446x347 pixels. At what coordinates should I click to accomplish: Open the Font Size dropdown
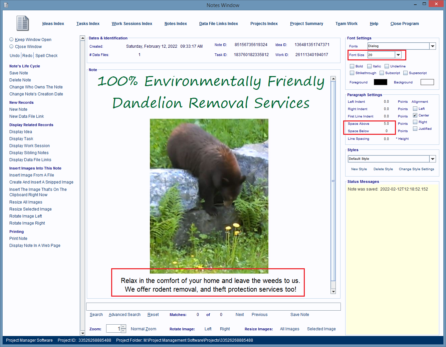tap(398, 55)
